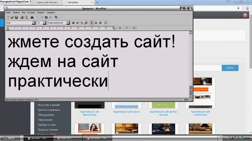The image size is (252, 141).
Task: Switch to the Yandex browser taskbar button
Action: 97,138
